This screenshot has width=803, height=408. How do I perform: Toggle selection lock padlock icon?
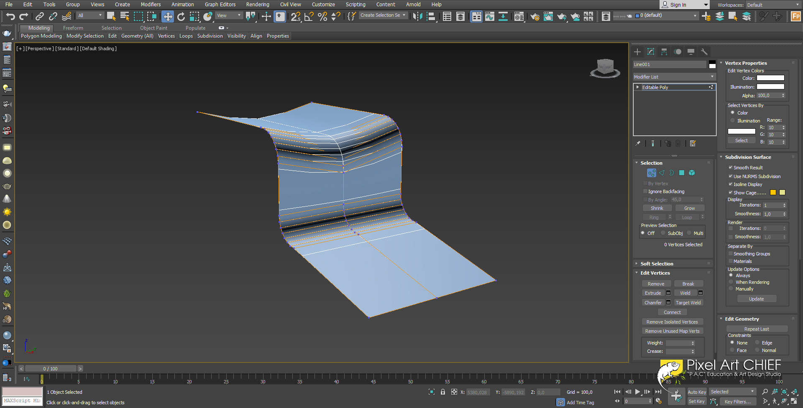443,392
